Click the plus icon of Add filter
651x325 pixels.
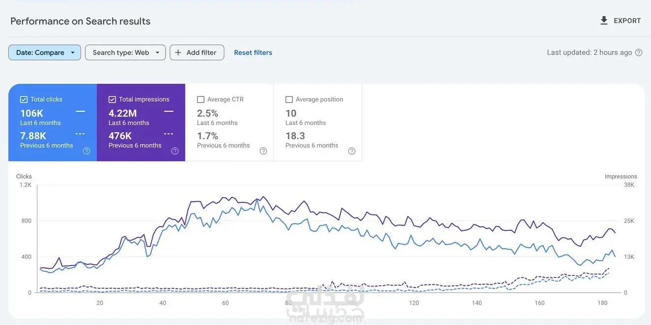tap(178, 52)
